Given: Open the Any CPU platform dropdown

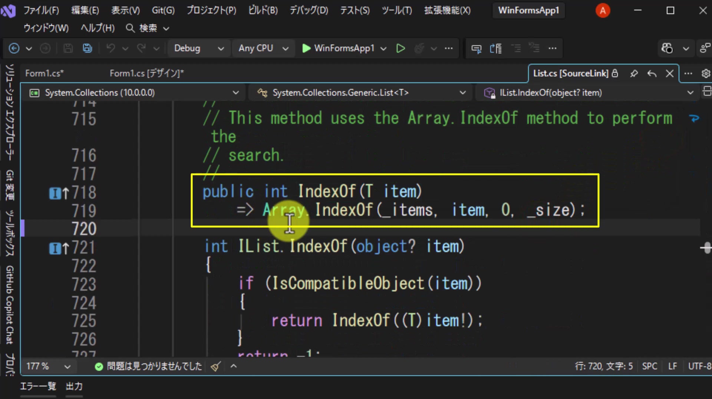Looking at the screenshot, I should point(263,48).
